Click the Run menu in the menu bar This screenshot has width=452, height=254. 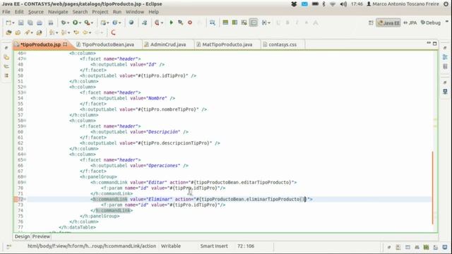pos(117,12)
